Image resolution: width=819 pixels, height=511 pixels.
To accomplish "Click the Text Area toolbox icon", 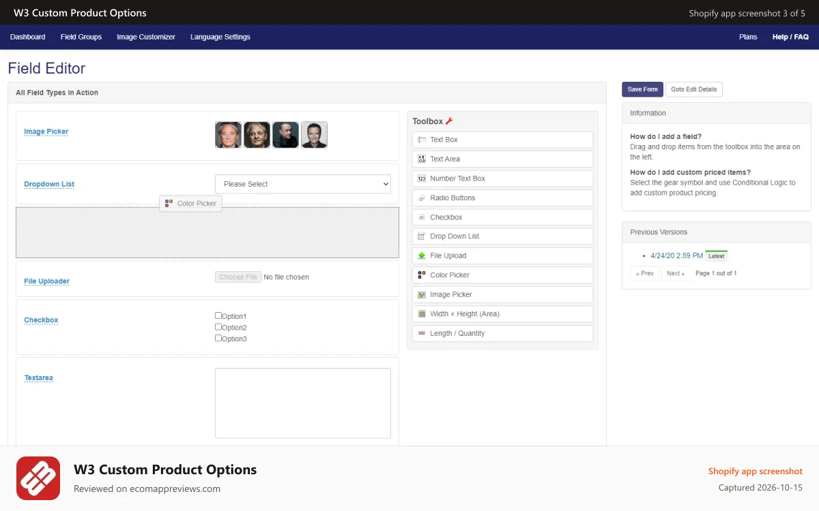I will click(422, 159).
